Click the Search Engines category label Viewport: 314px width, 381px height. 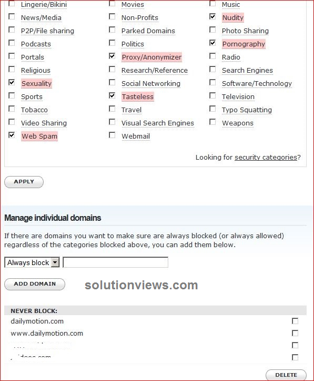click(247, 71)
